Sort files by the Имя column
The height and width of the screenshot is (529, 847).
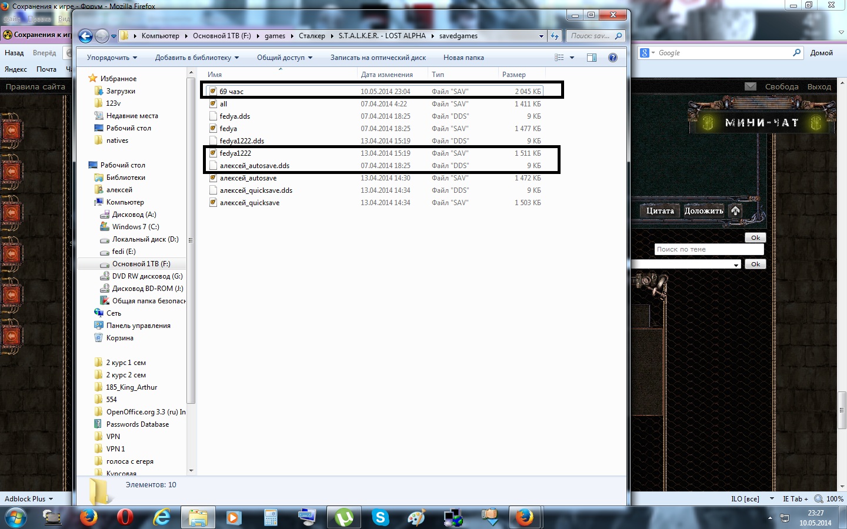[281, 75]
